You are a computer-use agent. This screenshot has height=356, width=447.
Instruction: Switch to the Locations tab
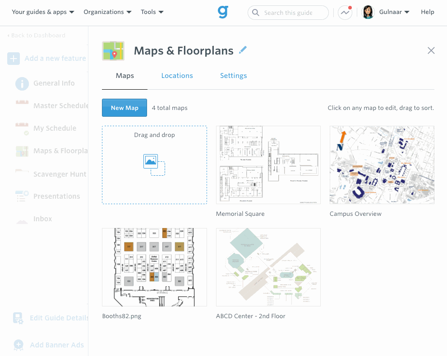coord(177,75)
